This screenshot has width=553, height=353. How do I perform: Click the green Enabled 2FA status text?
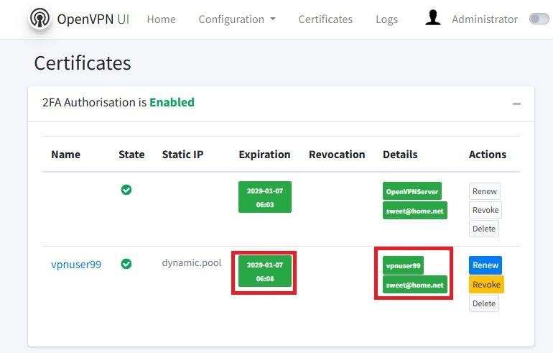[172, 102]
